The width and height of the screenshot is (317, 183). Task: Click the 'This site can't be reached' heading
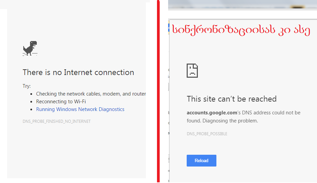(x=232, y=99)
